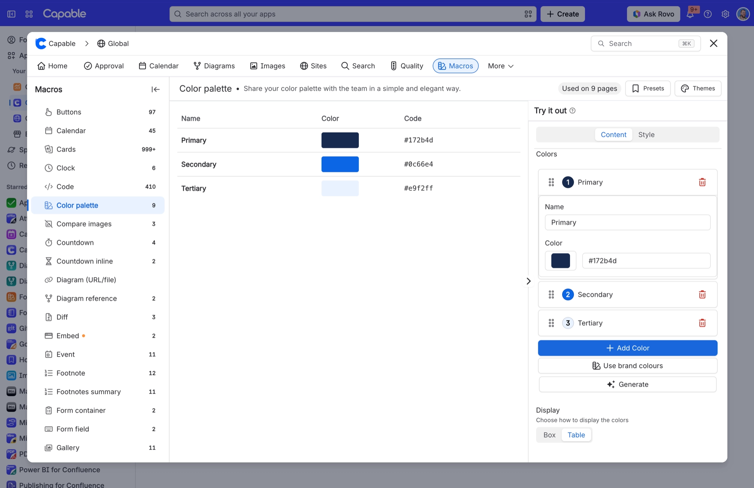Select the Table display option
The height and width of the screenshot is (488, 754).
pyautogui.click(x=576, y=435)
